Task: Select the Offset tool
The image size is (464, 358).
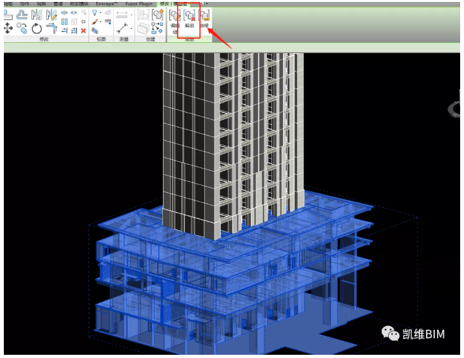Action: [x=22, y=15]
